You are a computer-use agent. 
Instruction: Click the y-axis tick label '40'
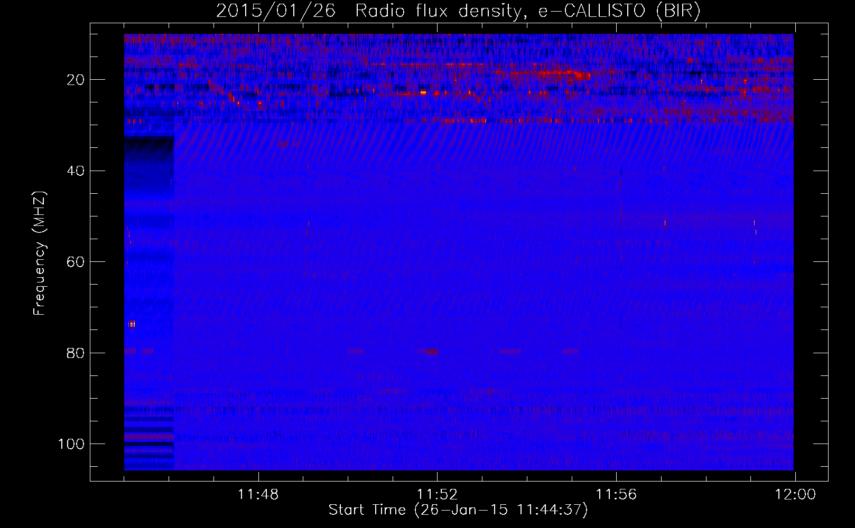click(76, 171)
